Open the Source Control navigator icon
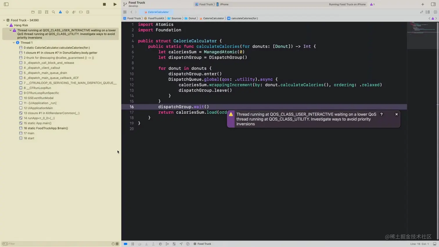Screen dimensions: 439x247 [x=40, y=12]
